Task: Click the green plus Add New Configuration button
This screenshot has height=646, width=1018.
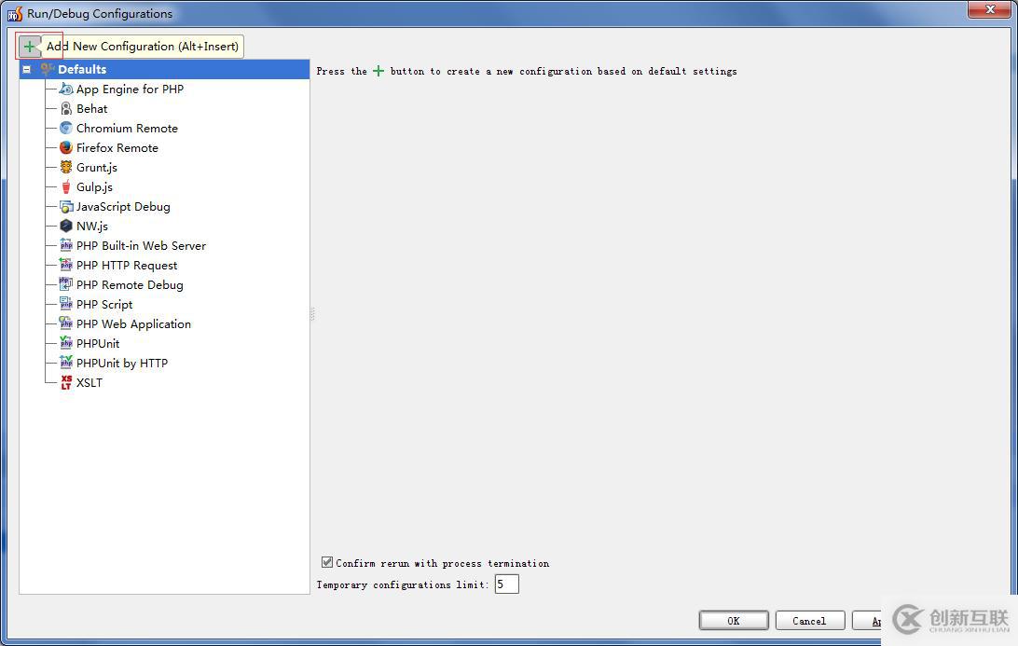Action: coord(29,46)
